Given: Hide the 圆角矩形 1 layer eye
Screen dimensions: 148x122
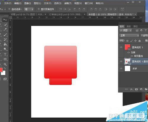Looking at the screenshot, I should pyautogui.click(x=121, y=47).
